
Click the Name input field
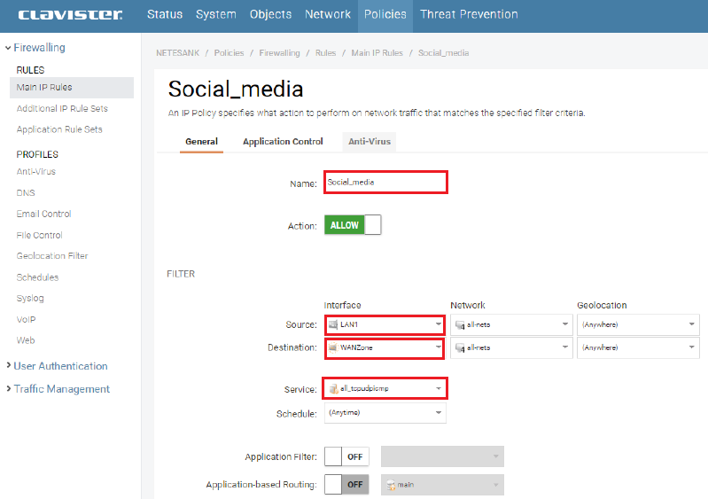pyautogui.click(x=385, y=183)
